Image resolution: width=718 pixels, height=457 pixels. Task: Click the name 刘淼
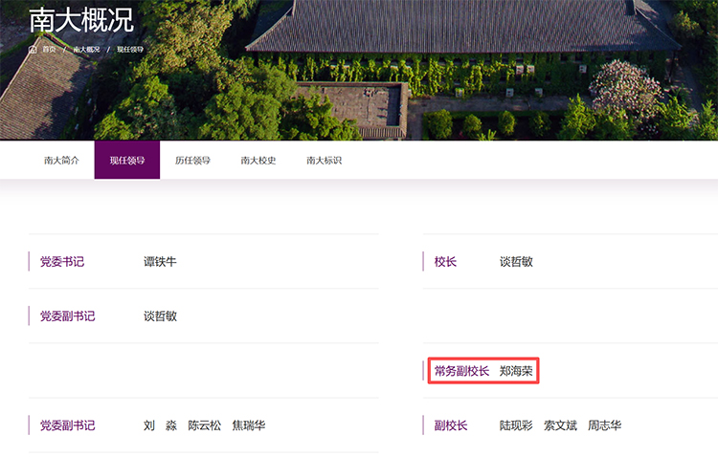click(x=160, y=425)
